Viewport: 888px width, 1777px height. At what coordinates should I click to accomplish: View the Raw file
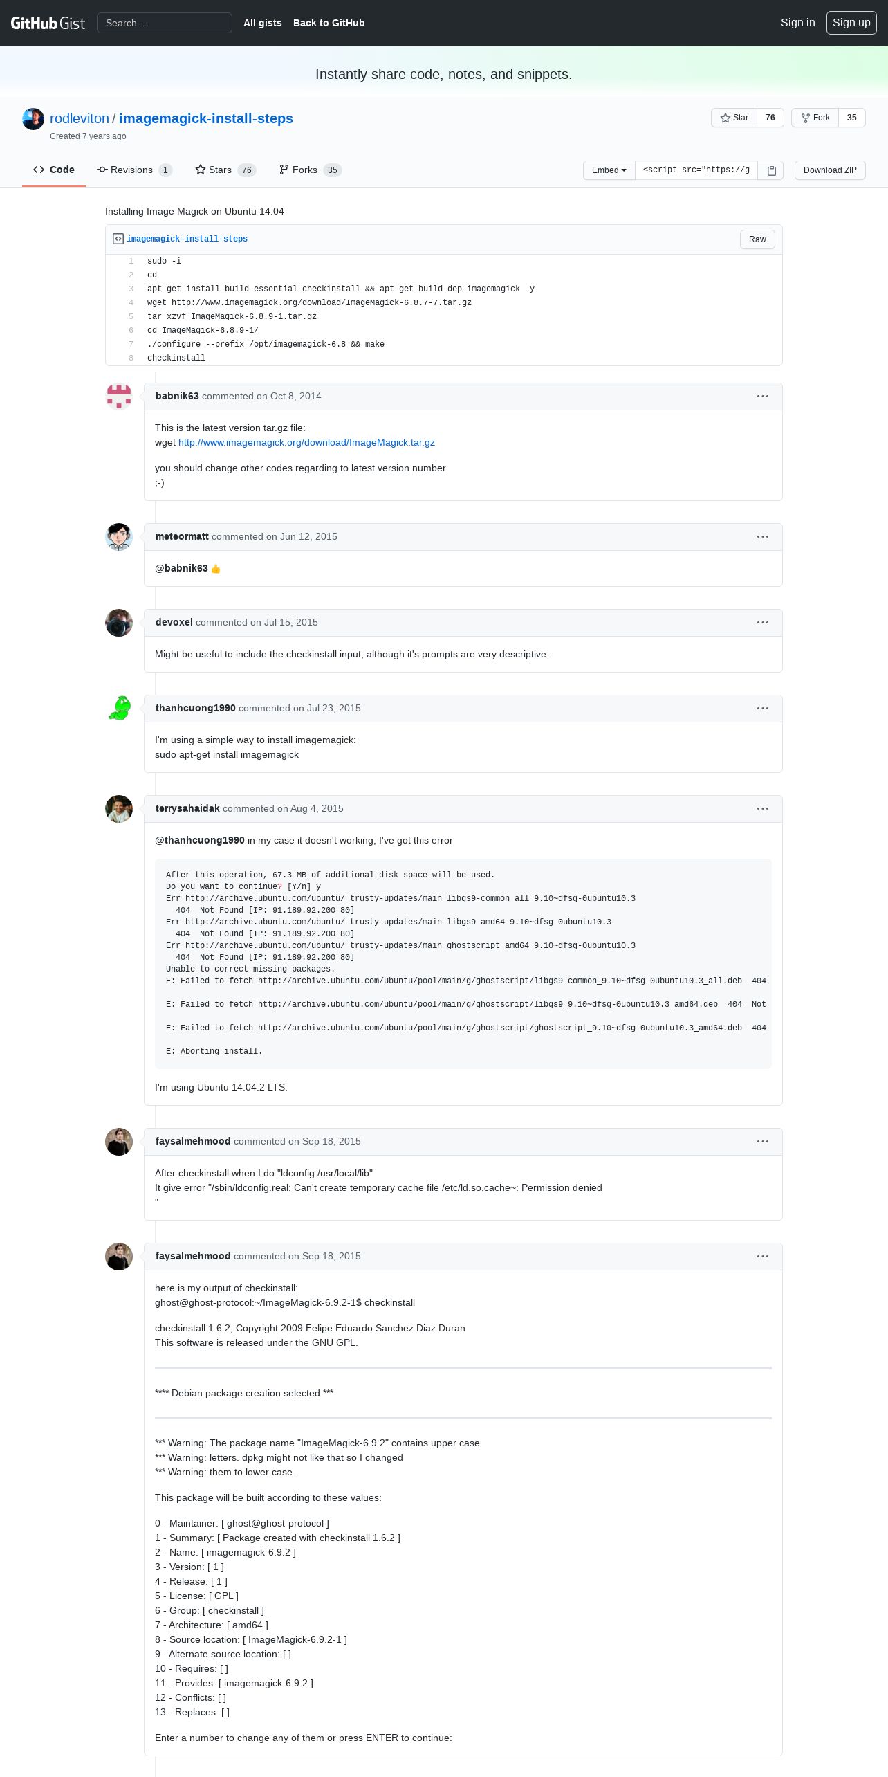(757, 239)
